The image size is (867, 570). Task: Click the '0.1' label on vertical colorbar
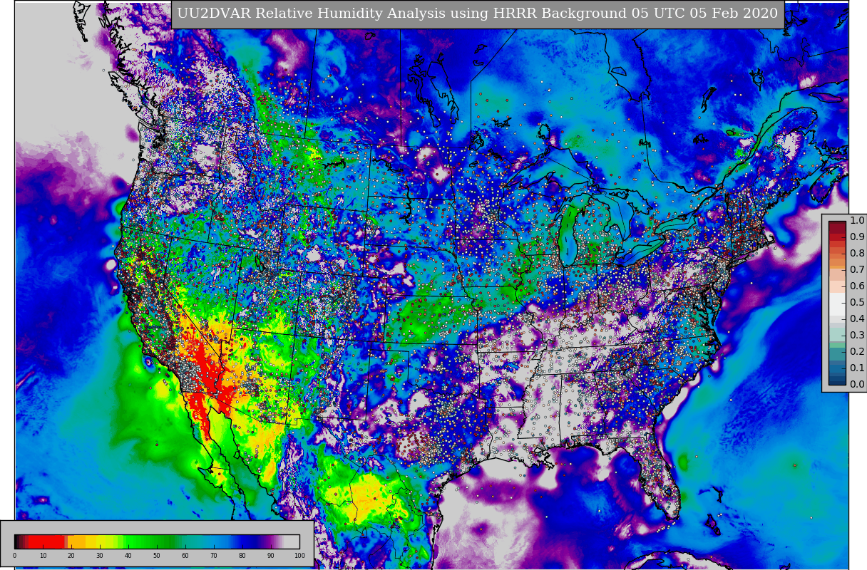[x=857, y=368]
